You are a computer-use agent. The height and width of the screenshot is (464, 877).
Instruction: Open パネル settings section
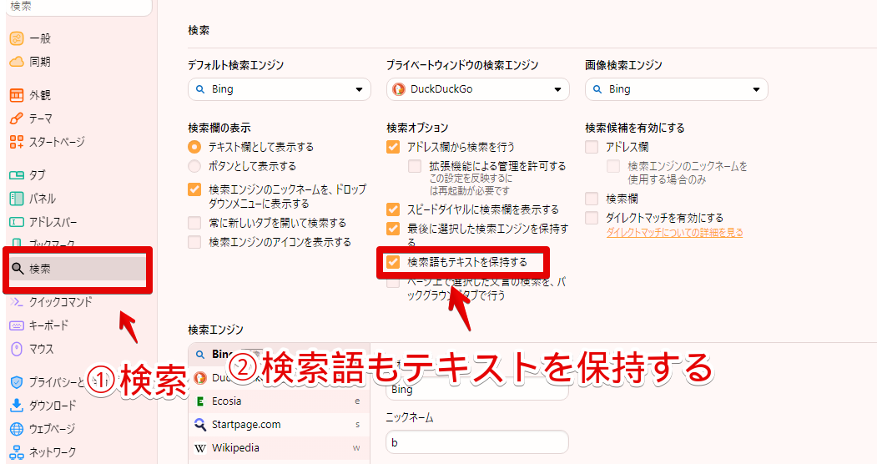tap(43, 199)
